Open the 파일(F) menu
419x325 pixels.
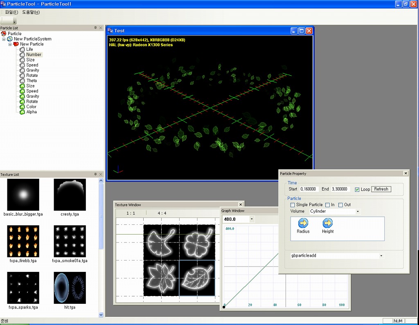[11, 12]
